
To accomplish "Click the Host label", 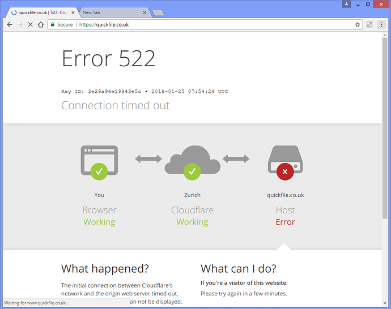I will click(285, 210).
